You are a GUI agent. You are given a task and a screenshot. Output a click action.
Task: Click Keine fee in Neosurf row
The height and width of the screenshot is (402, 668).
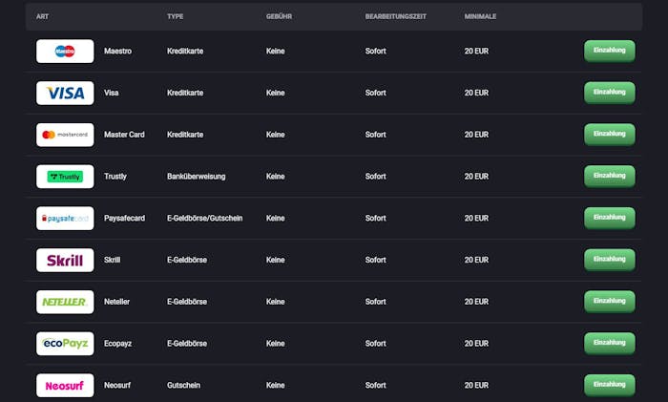pyautogui.click(x=275, y=386)
